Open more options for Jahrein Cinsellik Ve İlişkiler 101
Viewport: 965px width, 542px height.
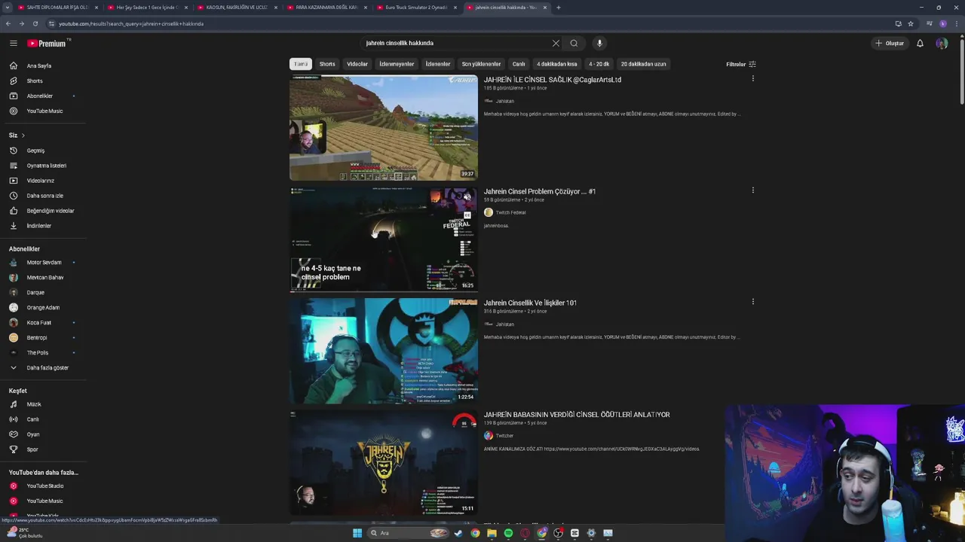(x=752, y=302)
